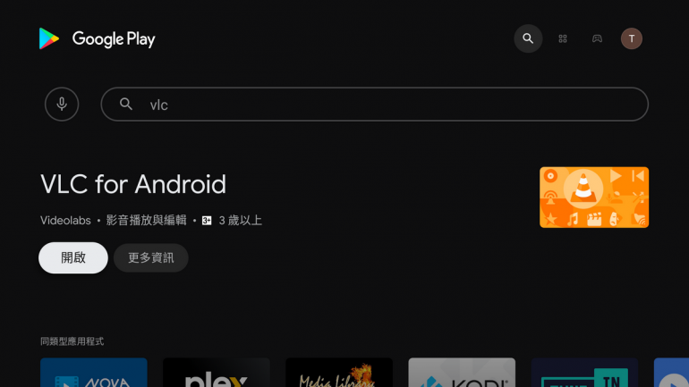Image resolution: width=689 pixels, height=387 pixels.
Task: Click the search box containing vlc
Action: [374, 104]
